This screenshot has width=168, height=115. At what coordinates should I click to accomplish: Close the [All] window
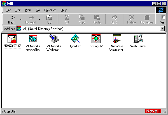164,4
